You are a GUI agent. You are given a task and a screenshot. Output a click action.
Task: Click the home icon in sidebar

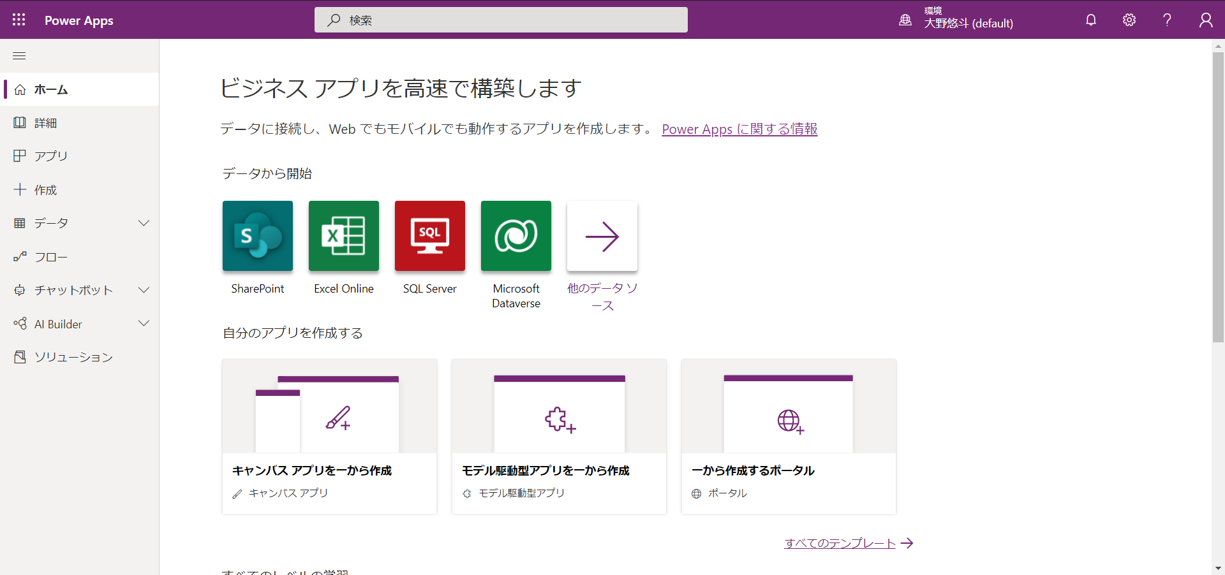(x=20, y=90)
